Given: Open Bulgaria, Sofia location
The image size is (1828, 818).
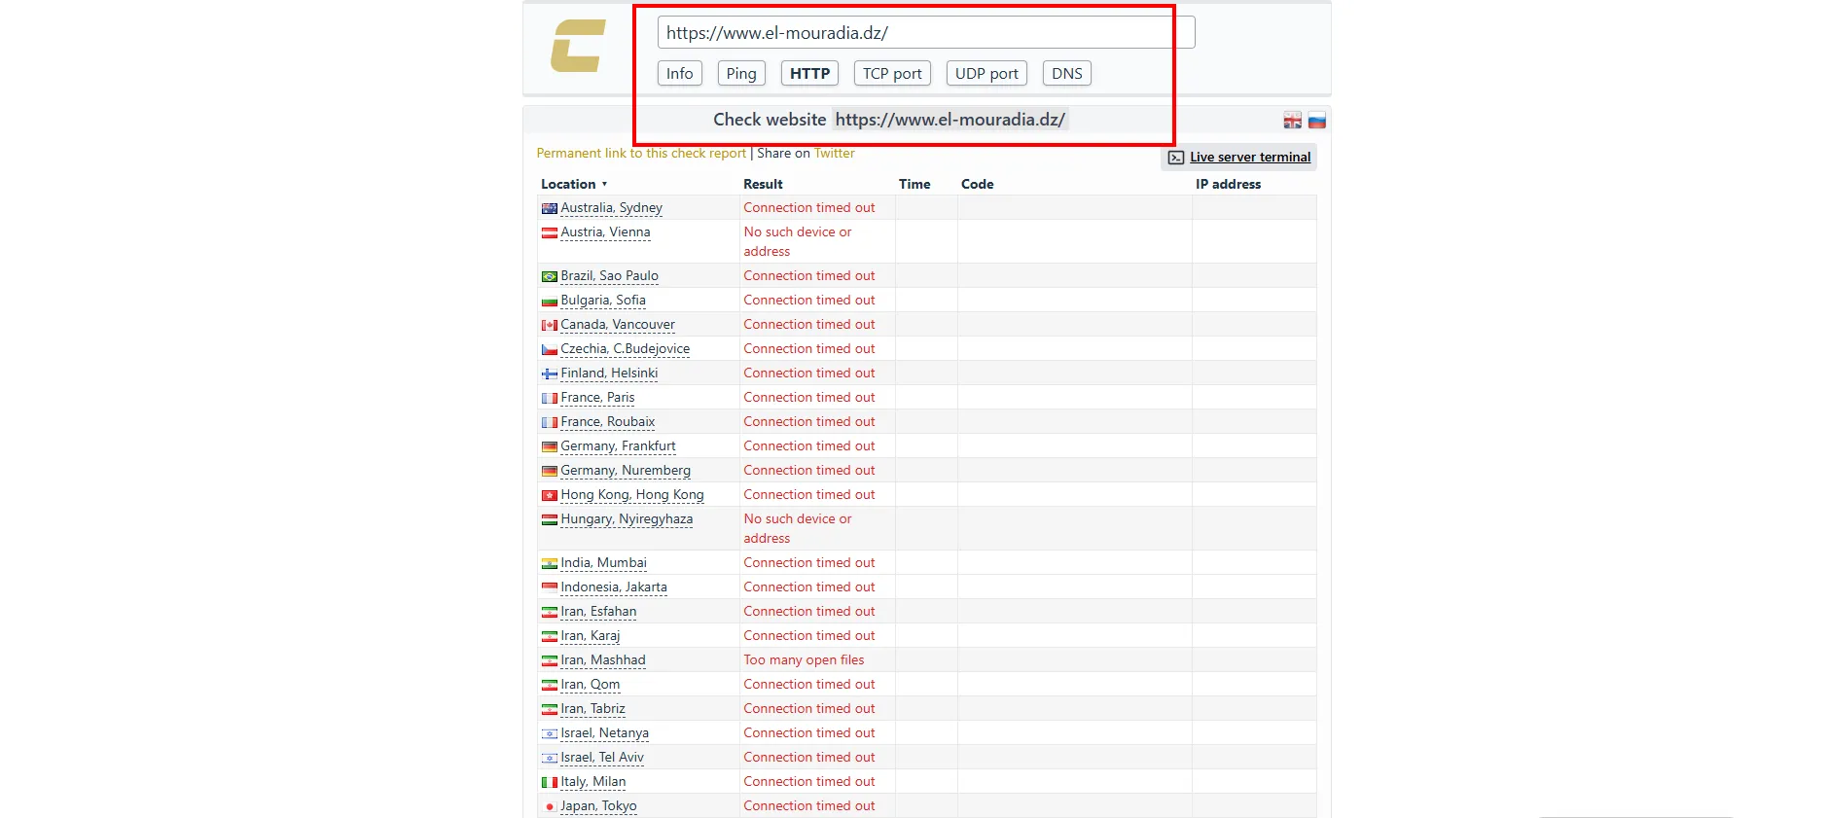Looking at the screenshot, I should [x=603, y=301].
